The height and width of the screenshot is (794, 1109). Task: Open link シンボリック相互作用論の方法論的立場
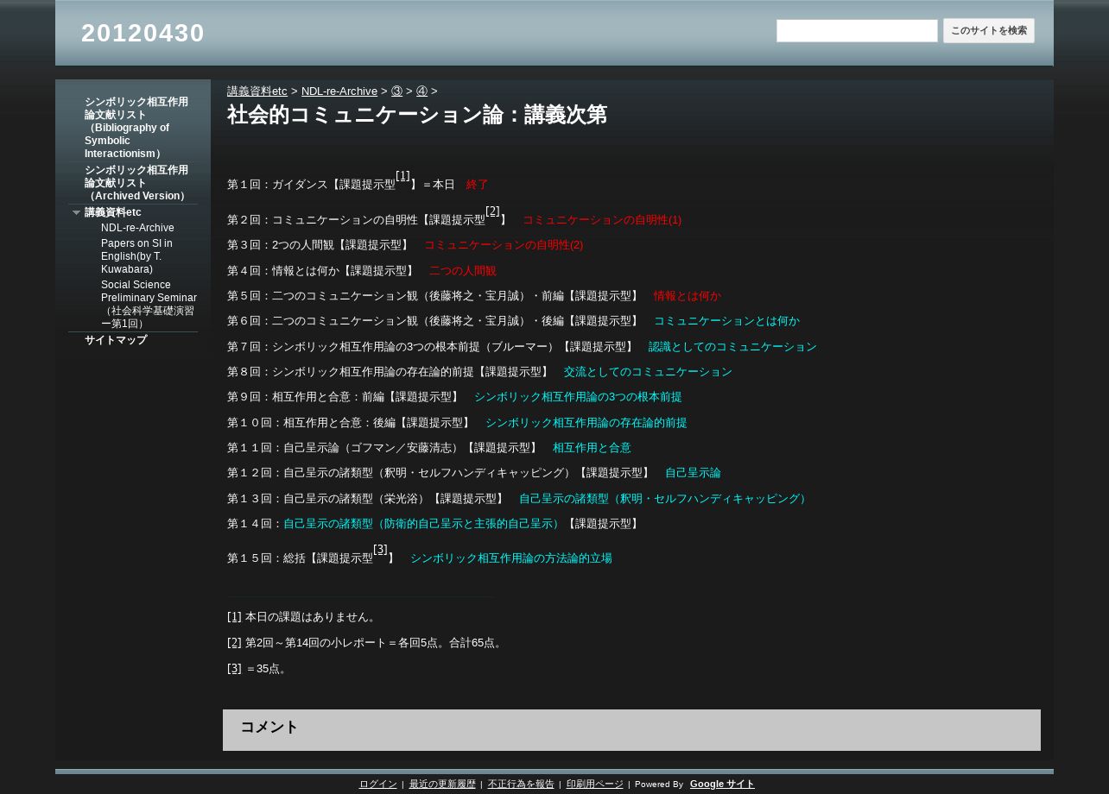coord(511,558)
